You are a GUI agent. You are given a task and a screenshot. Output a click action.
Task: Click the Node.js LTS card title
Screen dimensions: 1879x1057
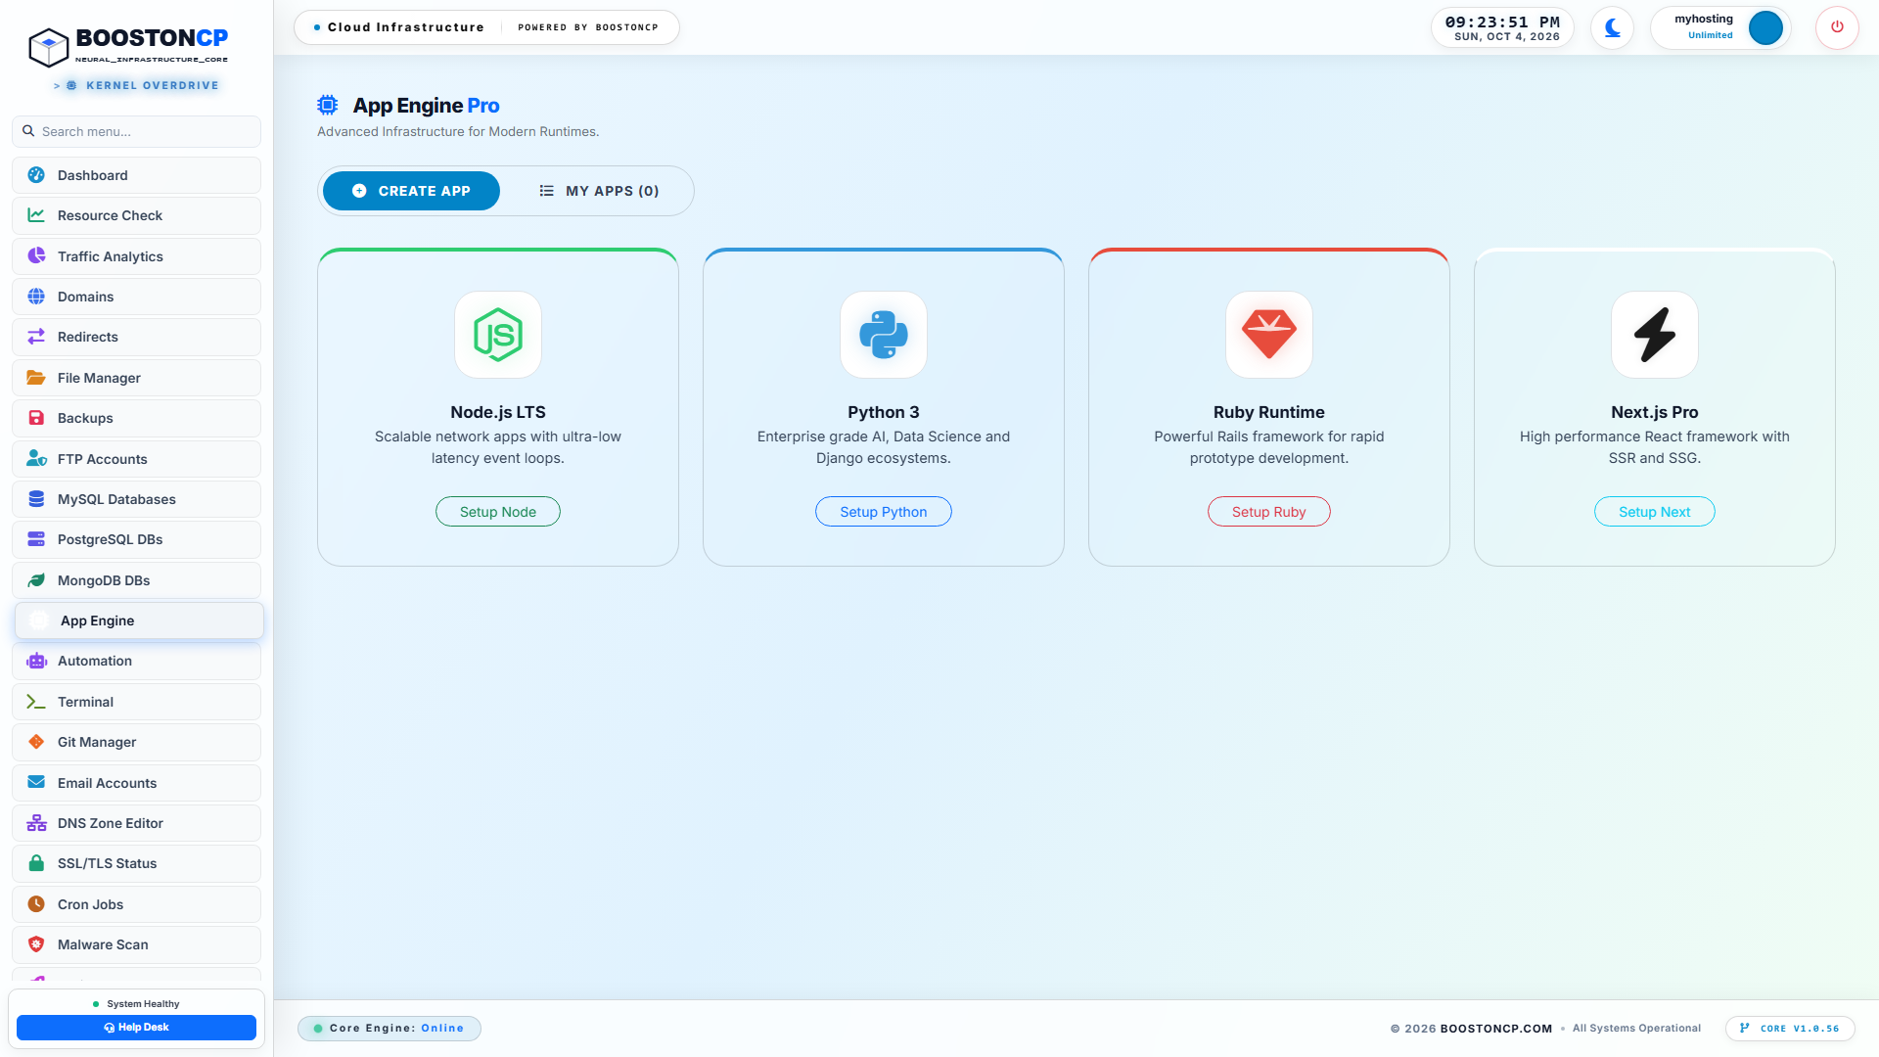coord(498,412)
